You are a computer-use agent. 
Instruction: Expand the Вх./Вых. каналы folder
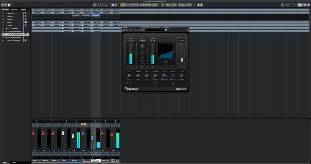(x=6, y=37)
